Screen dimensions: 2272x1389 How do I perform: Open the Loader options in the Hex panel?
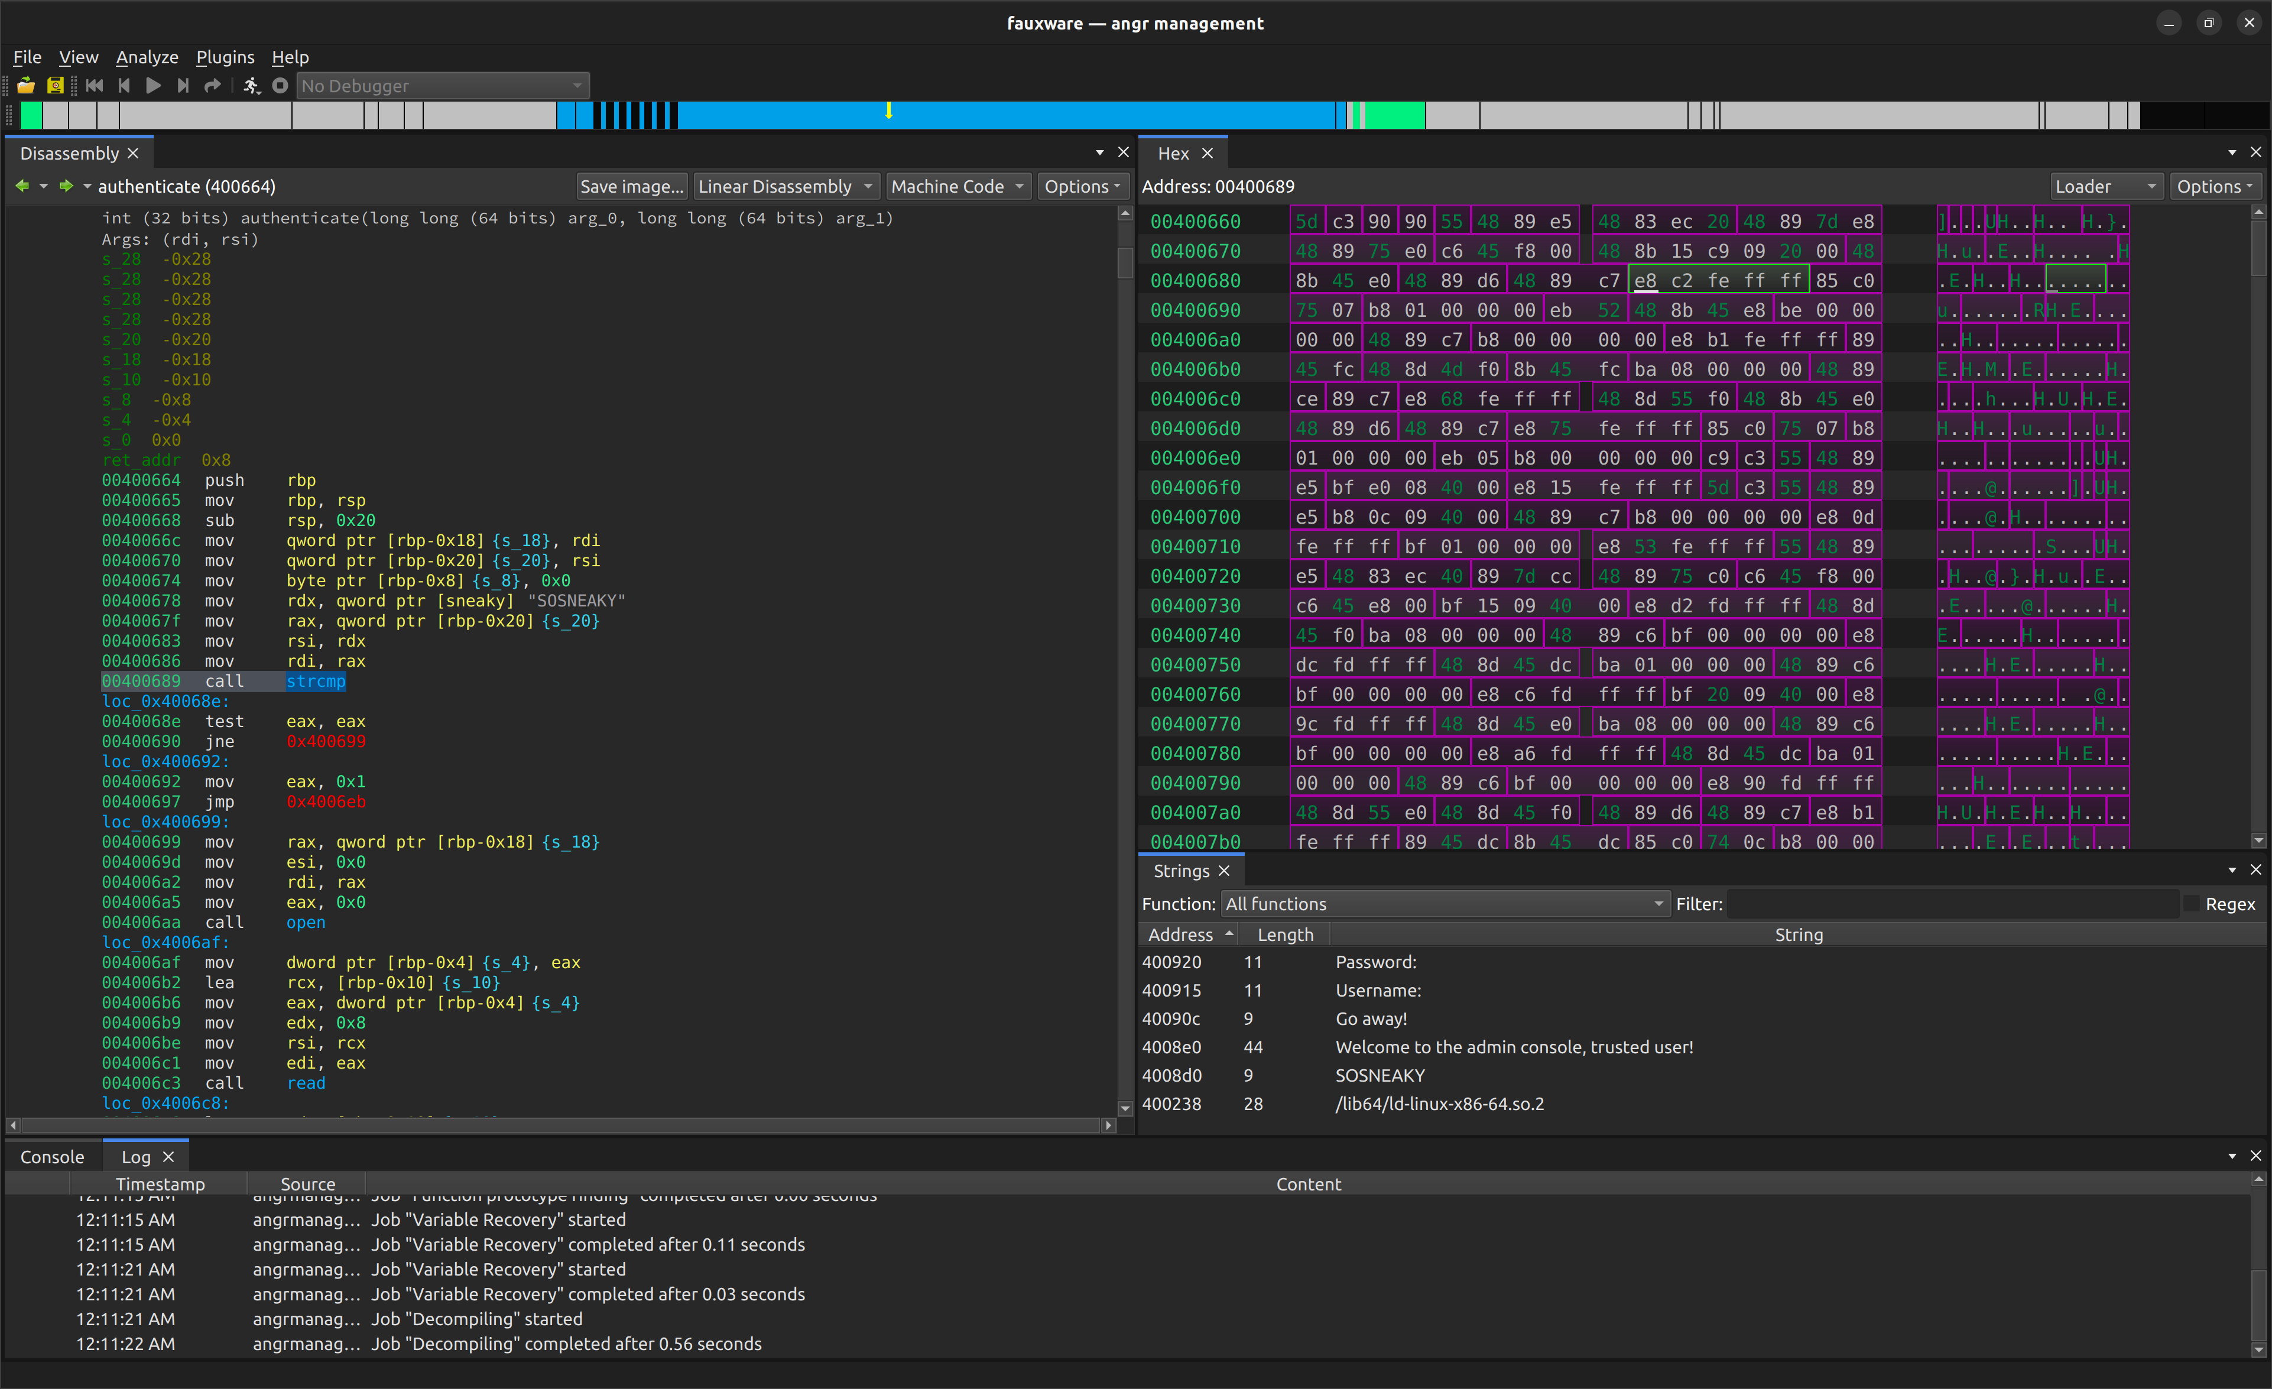tap(2105, 186)
